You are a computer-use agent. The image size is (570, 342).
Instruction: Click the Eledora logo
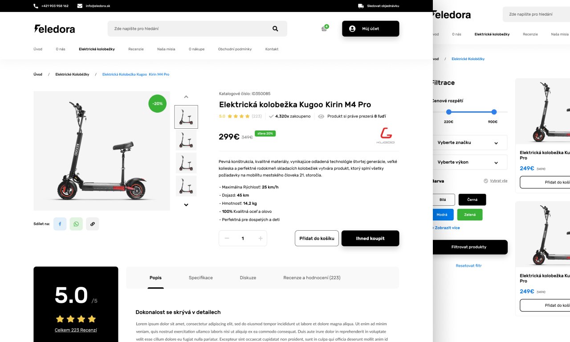pyautogui.click(x=54, y=28)
